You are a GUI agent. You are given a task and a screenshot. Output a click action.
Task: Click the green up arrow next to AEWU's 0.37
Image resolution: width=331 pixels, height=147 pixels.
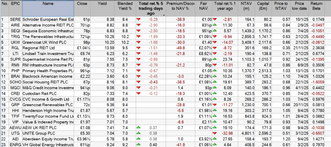pyautogui.click(x=139, y=128)
